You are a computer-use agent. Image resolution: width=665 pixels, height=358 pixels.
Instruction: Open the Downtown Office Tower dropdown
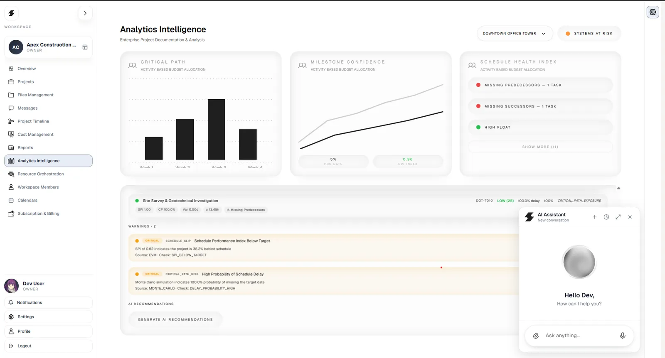point(515,34)
